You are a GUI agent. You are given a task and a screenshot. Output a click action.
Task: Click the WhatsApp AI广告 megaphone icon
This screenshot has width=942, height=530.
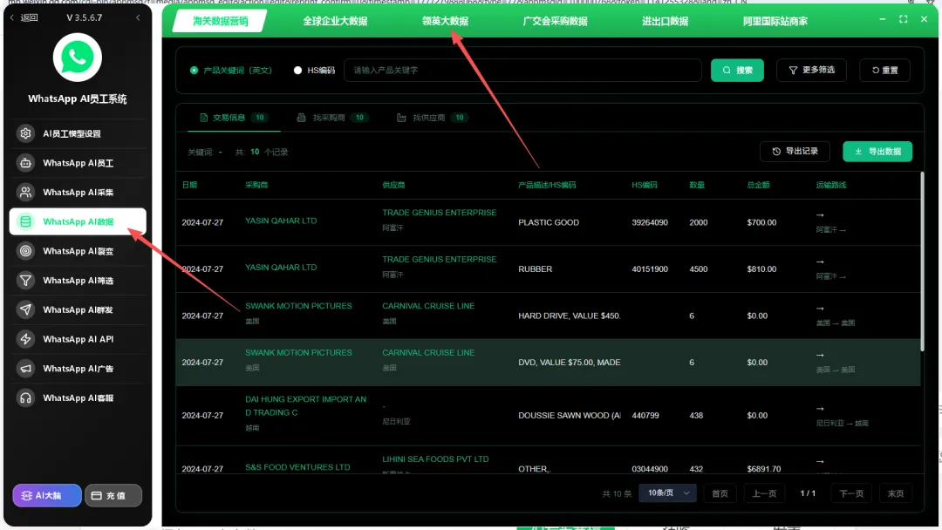coord(25,369)
